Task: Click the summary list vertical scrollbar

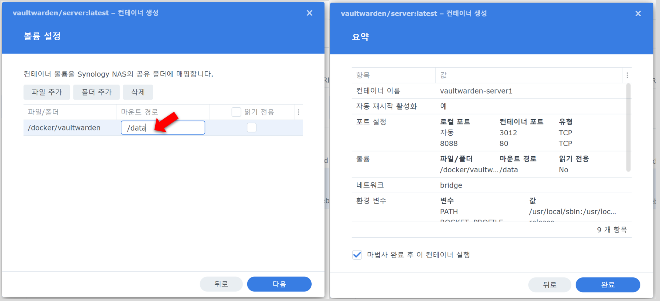Action: [x=628, y=128]
